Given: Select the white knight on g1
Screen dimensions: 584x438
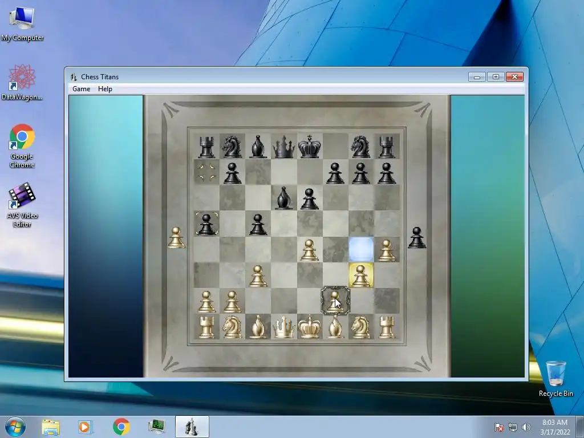Looking at the screenshot, I should pyautogui.click(x=361, y=327).
